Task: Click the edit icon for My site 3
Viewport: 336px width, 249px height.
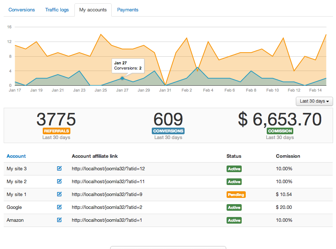Action: (59, 168)
